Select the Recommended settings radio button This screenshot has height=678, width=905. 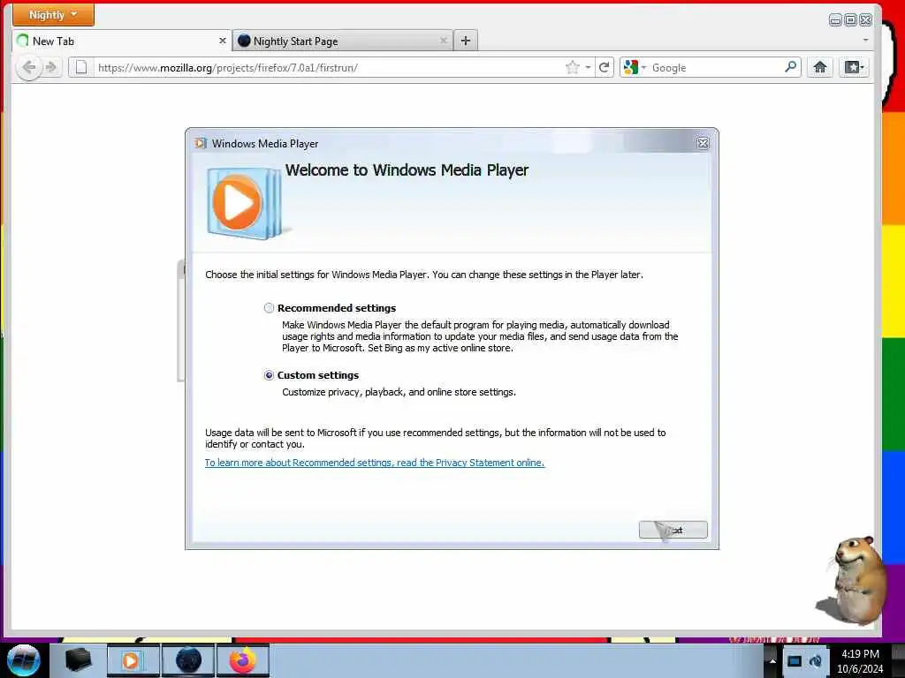point(269,308)
